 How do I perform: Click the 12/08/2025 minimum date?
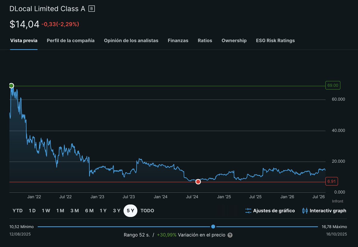[x=20, y=234]
